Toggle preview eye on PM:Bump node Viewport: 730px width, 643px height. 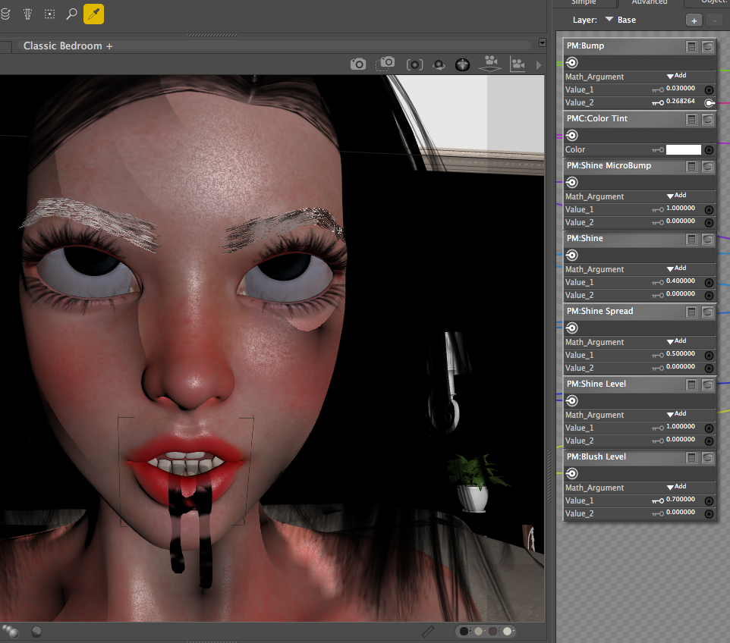click(x=708, y=47)
